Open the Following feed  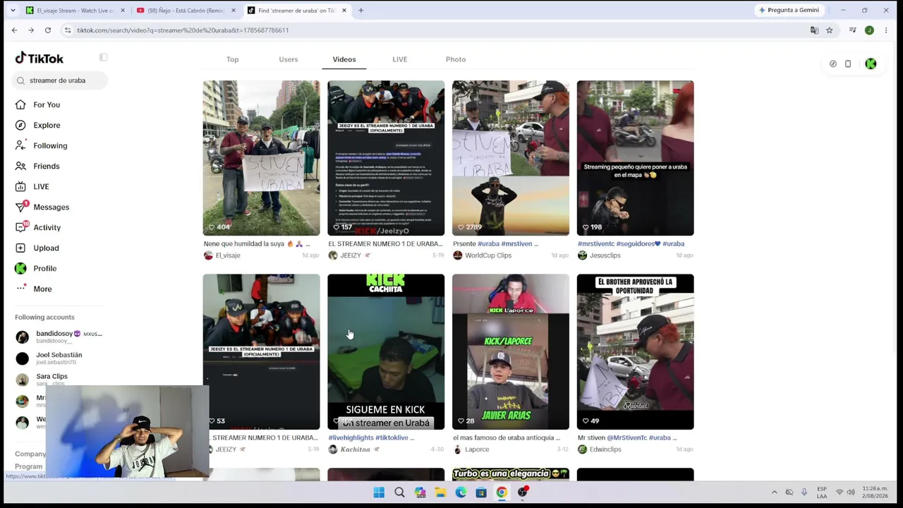[x=50, y=145]
